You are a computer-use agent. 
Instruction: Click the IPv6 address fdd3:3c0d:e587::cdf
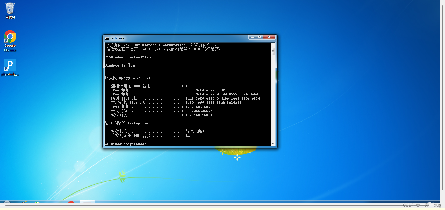(205, 90)
